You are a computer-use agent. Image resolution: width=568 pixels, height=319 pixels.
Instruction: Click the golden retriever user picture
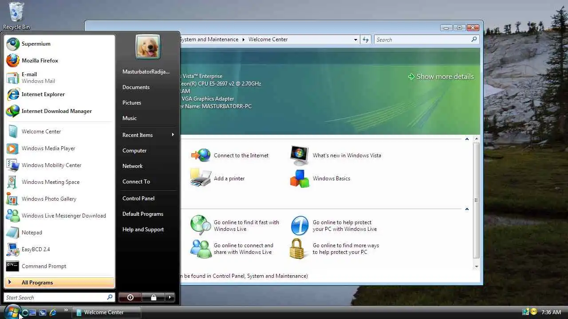[148, 47]
